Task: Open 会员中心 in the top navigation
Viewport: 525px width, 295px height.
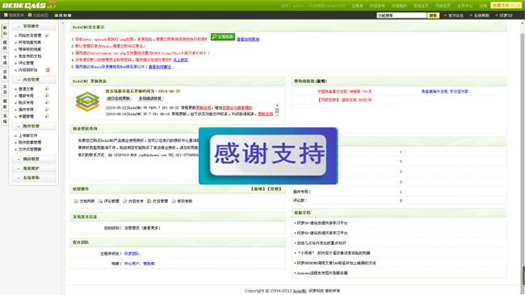Action: 464,6
